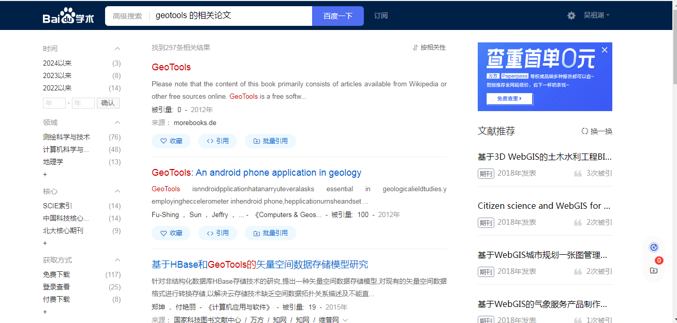Batch cite the android phone application paper
The image size is (677, 323).
(x=270, y=233)
